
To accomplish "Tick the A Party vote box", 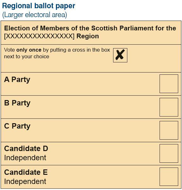I will [169, 84].
